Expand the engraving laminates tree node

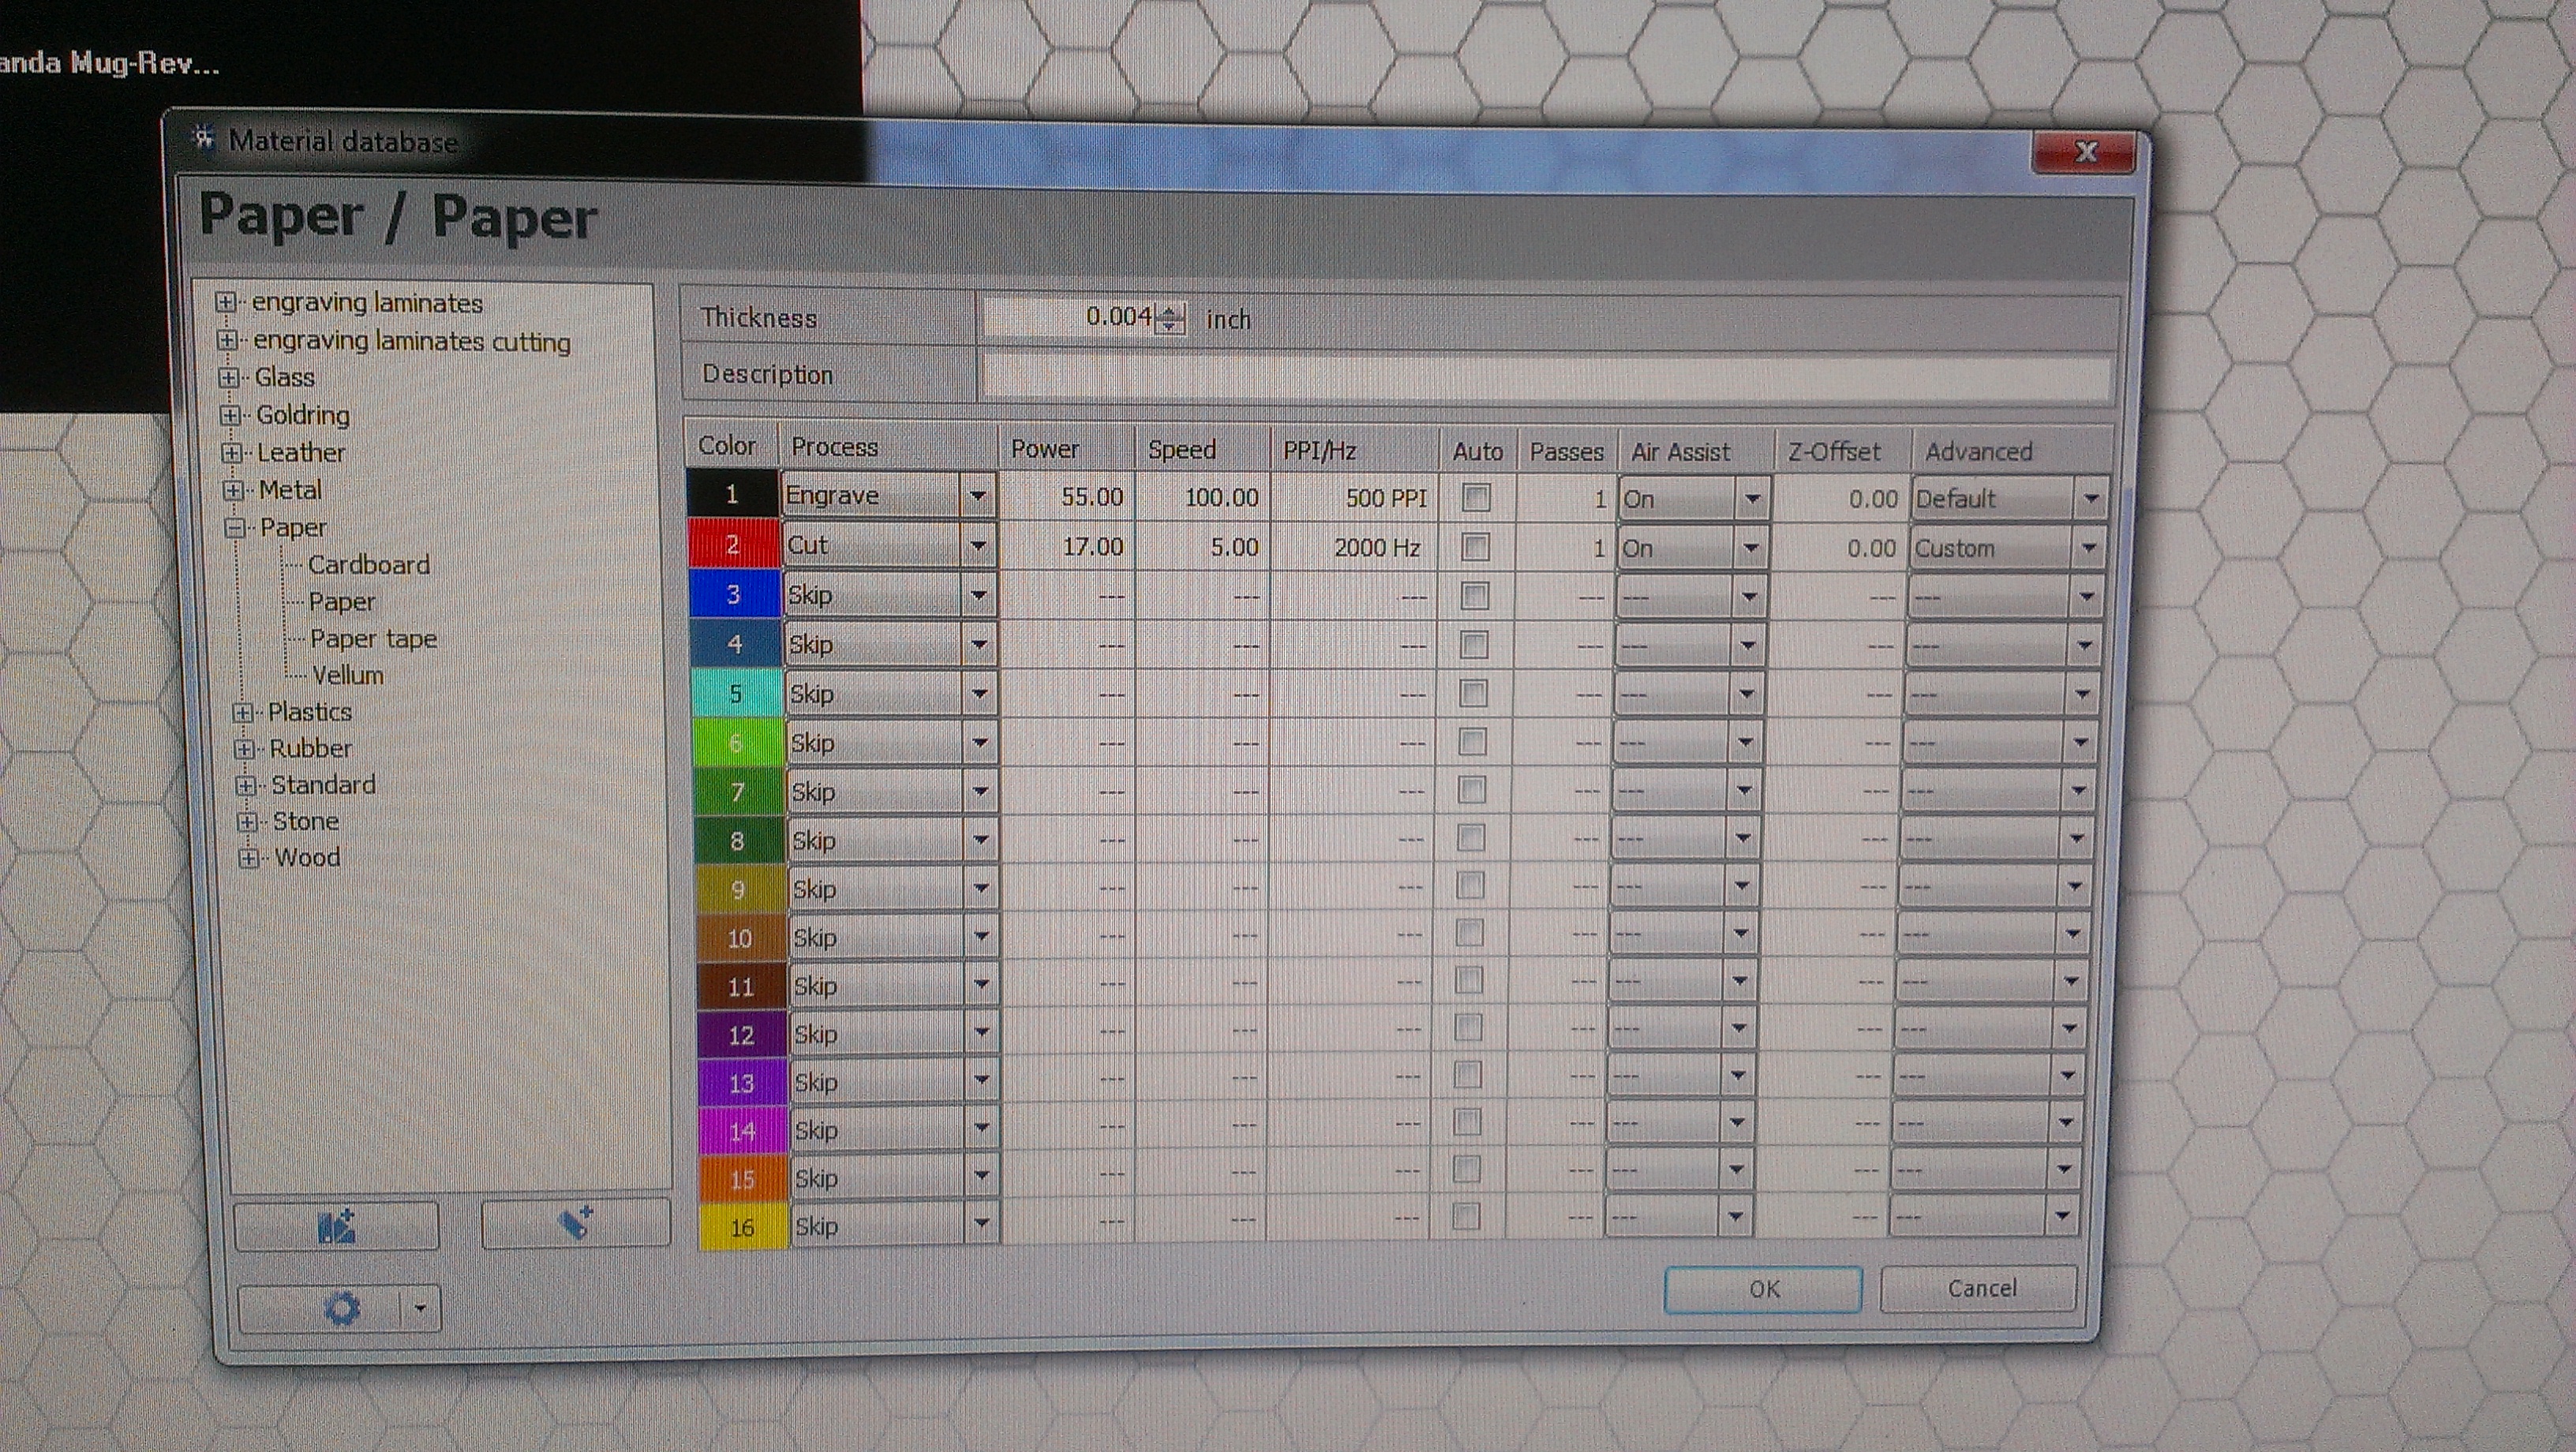(226, 302)
